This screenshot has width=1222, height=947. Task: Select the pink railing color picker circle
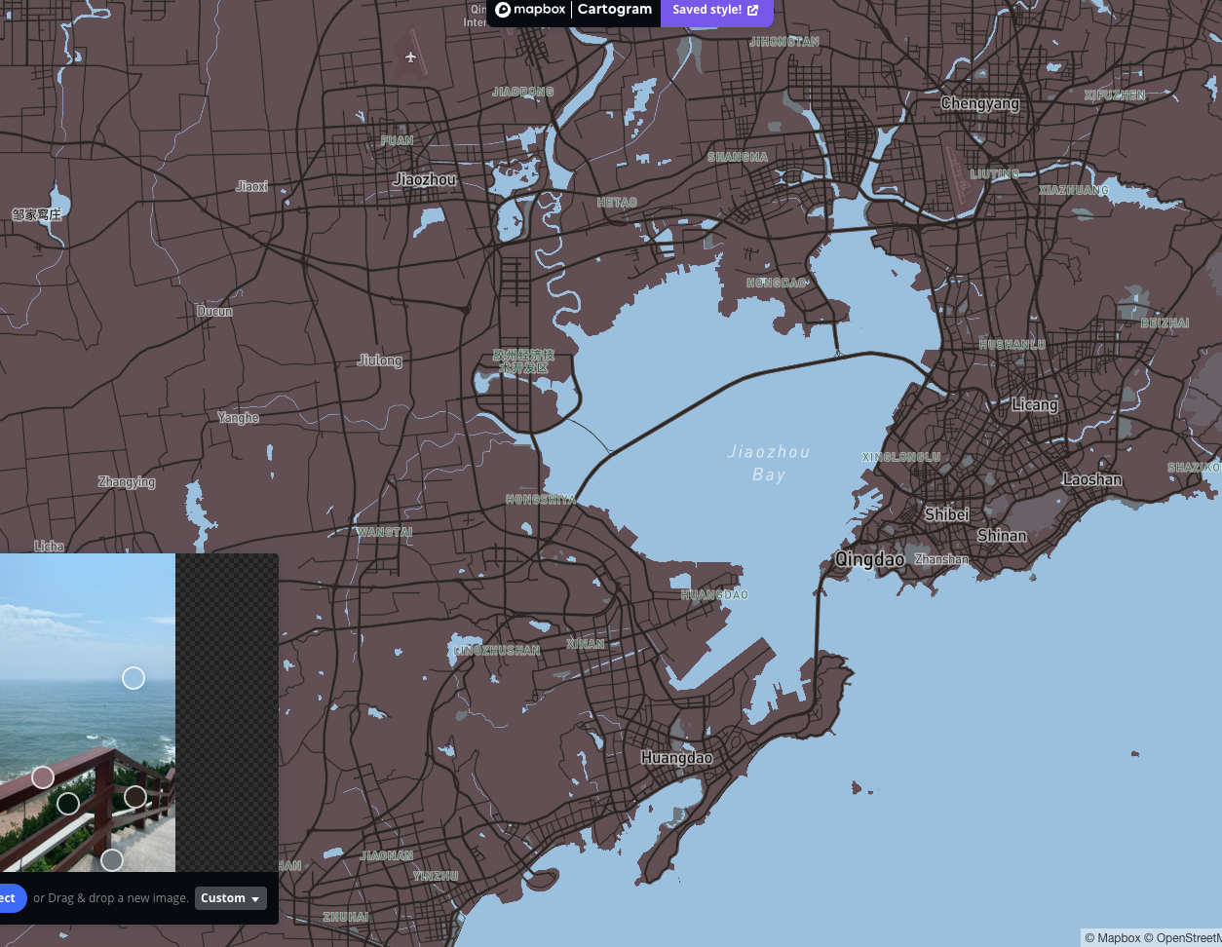[x=42, y=777]
